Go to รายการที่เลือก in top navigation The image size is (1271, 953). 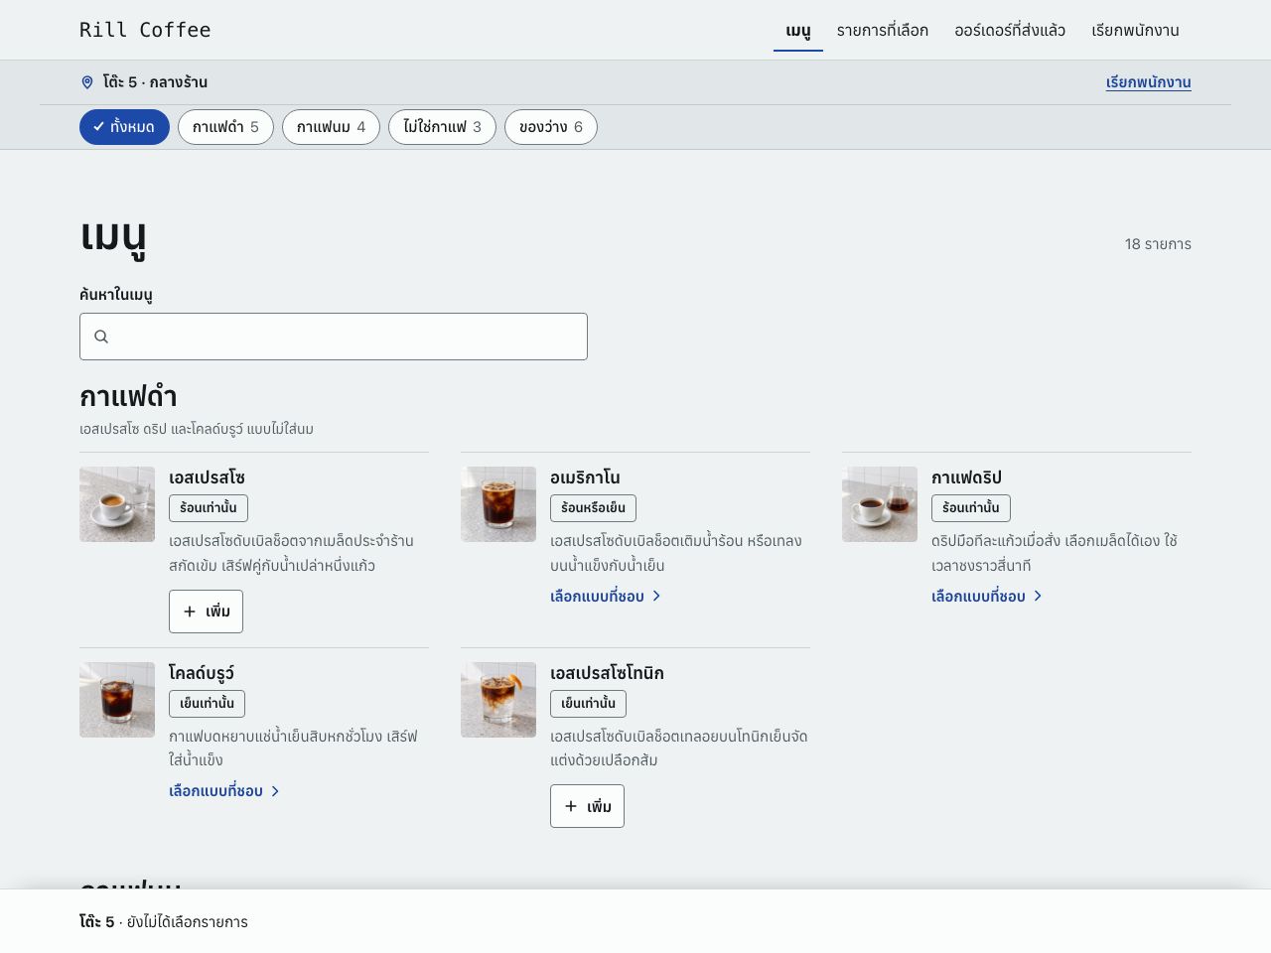click(x=883, y=31)
